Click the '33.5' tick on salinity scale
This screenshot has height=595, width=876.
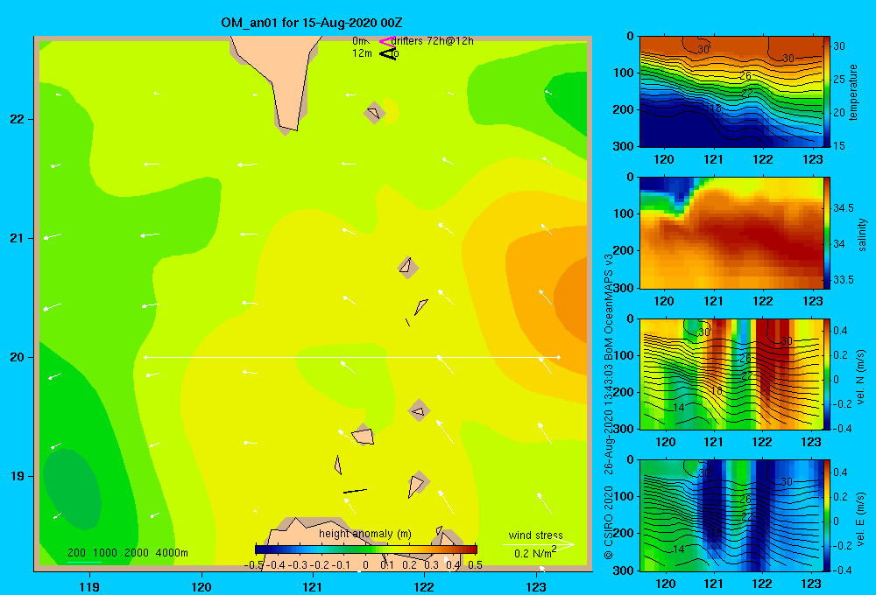coord(844,279)
